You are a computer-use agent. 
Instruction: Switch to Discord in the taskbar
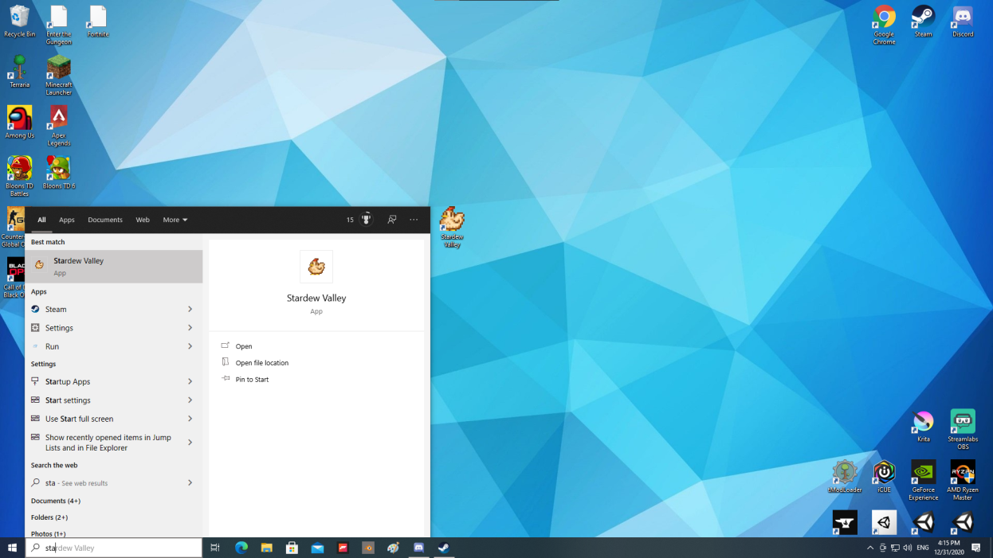pyautogui.click(x=418, y=548)
